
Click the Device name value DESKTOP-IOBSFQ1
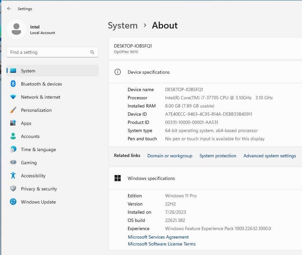[184, 89]
